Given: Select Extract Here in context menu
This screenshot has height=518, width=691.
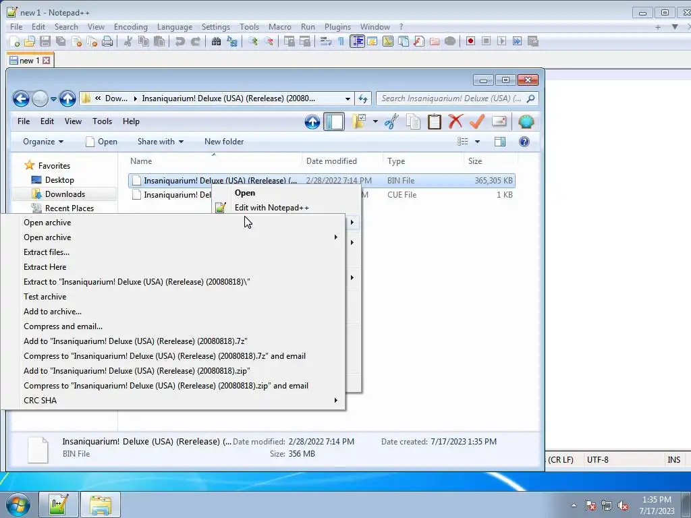Looking at the screenshot, I should (x=45, y=267).
